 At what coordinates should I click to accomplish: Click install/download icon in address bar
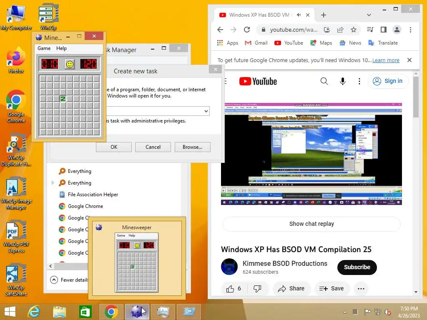pyautogui.click(x=327, y=30)
